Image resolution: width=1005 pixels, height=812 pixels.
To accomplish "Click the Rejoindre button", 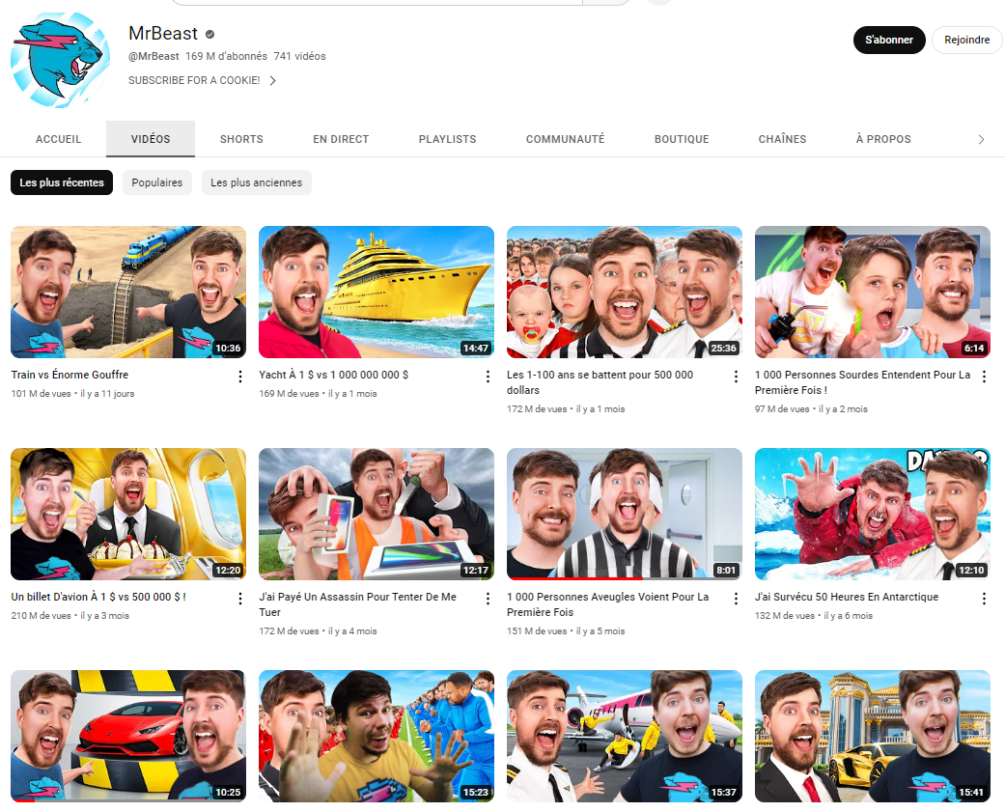I will (966, 40).
